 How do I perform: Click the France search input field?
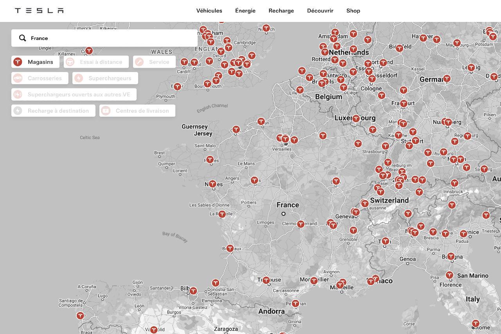click(x=110, y=38)
